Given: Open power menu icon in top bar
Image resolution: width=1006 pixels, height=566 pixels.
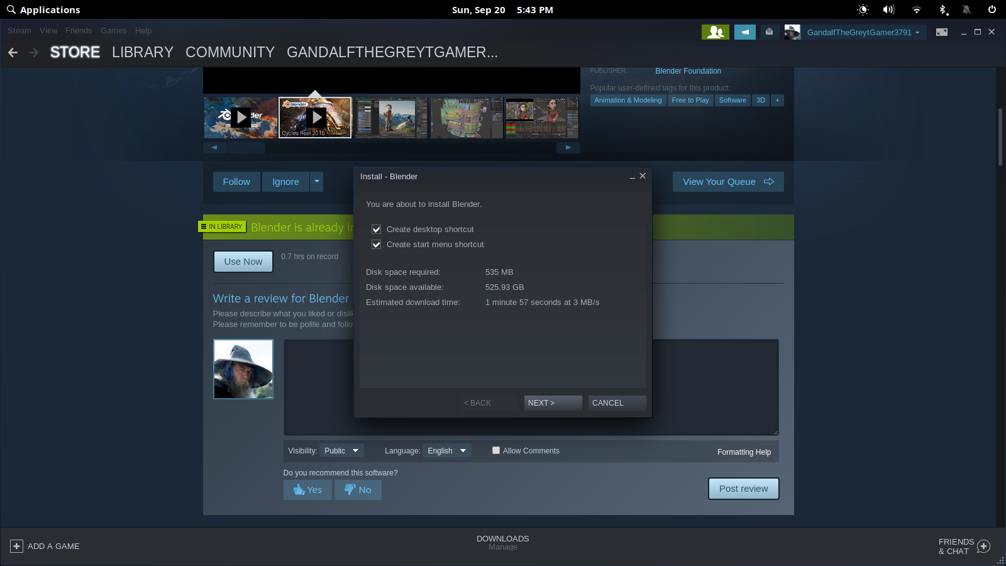Looking at the screenshot, I should click(992, 9).
